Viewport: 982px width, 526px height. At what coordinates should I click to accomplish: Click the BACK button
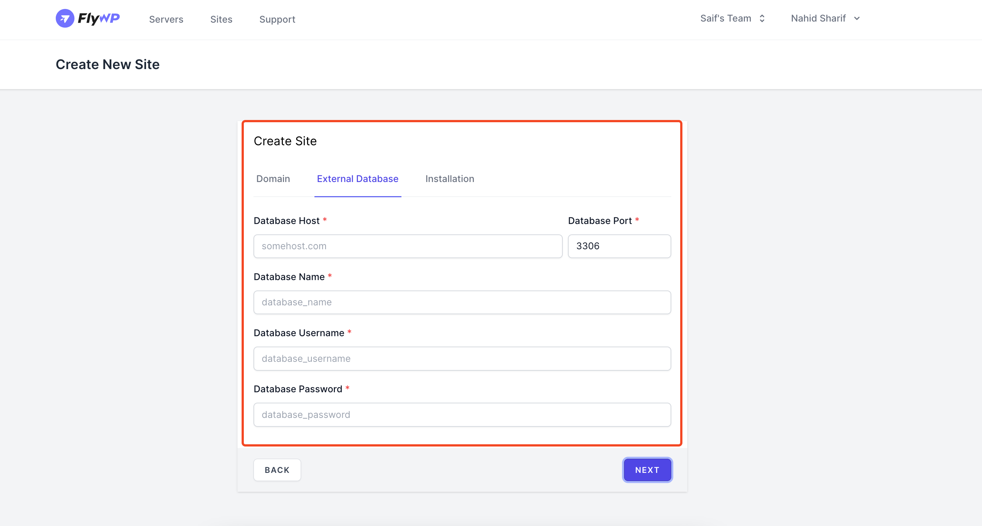(277, 470)
